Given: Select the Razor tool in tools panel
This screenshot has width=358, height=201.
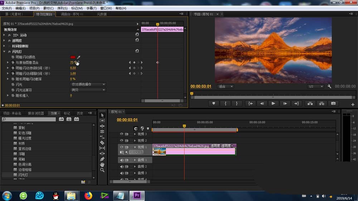Looking at the screenshot, I should coord(102,143).
